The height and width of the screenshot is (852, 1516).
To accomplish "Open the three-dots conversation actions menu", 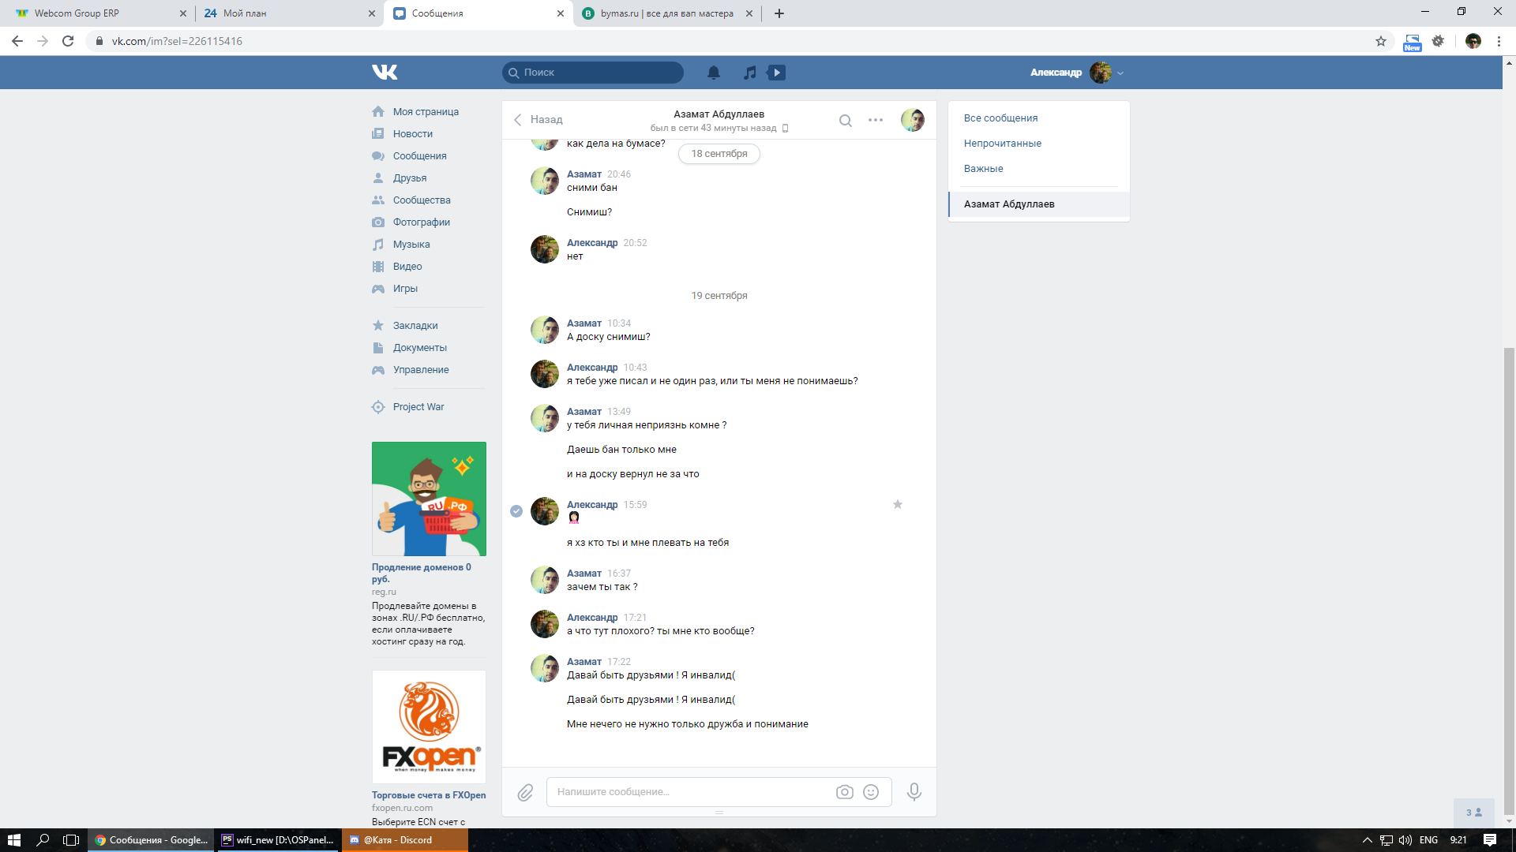I will pos(875,120).
